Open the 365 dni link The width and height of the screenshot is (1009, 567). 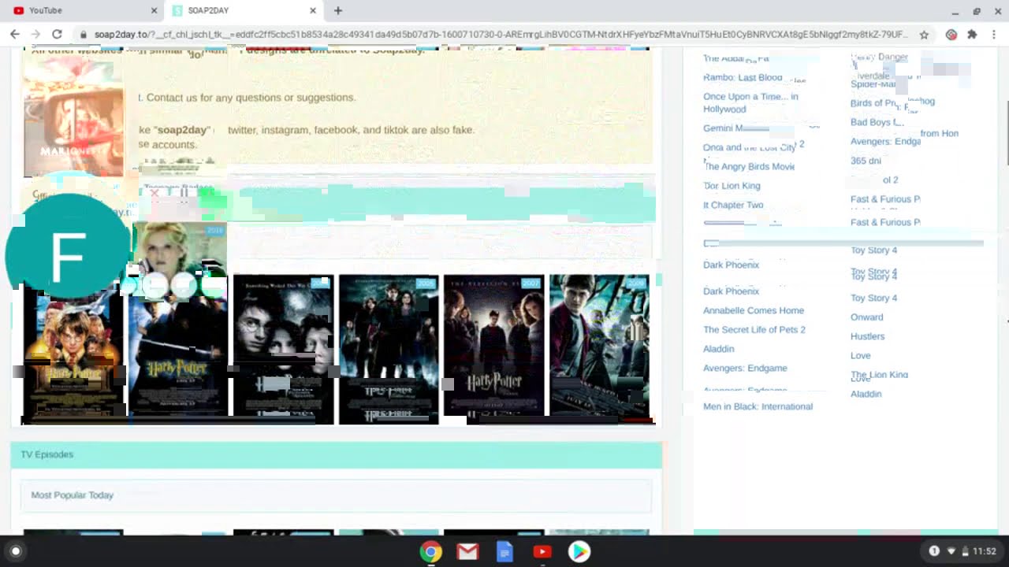[x=866, y=161]
